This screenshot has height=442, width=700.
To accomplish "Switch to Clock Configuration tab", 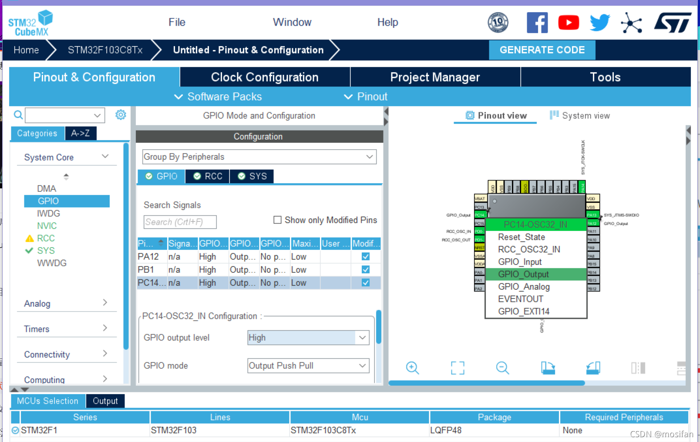I will coord(265,77).
